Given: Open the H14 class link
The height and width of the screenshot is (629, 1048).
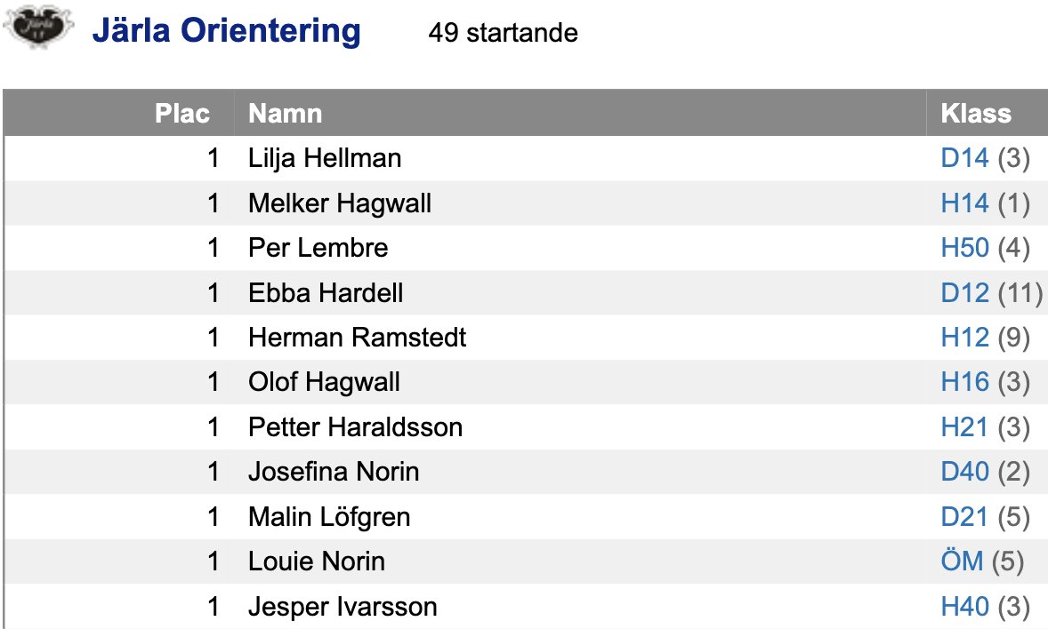Looking at the screenshot, I should pos(964,203).
